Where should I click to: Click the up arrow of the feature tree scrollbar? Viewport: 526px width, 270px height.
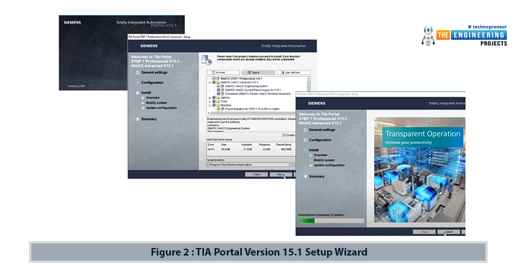click(x=309, y=79)
